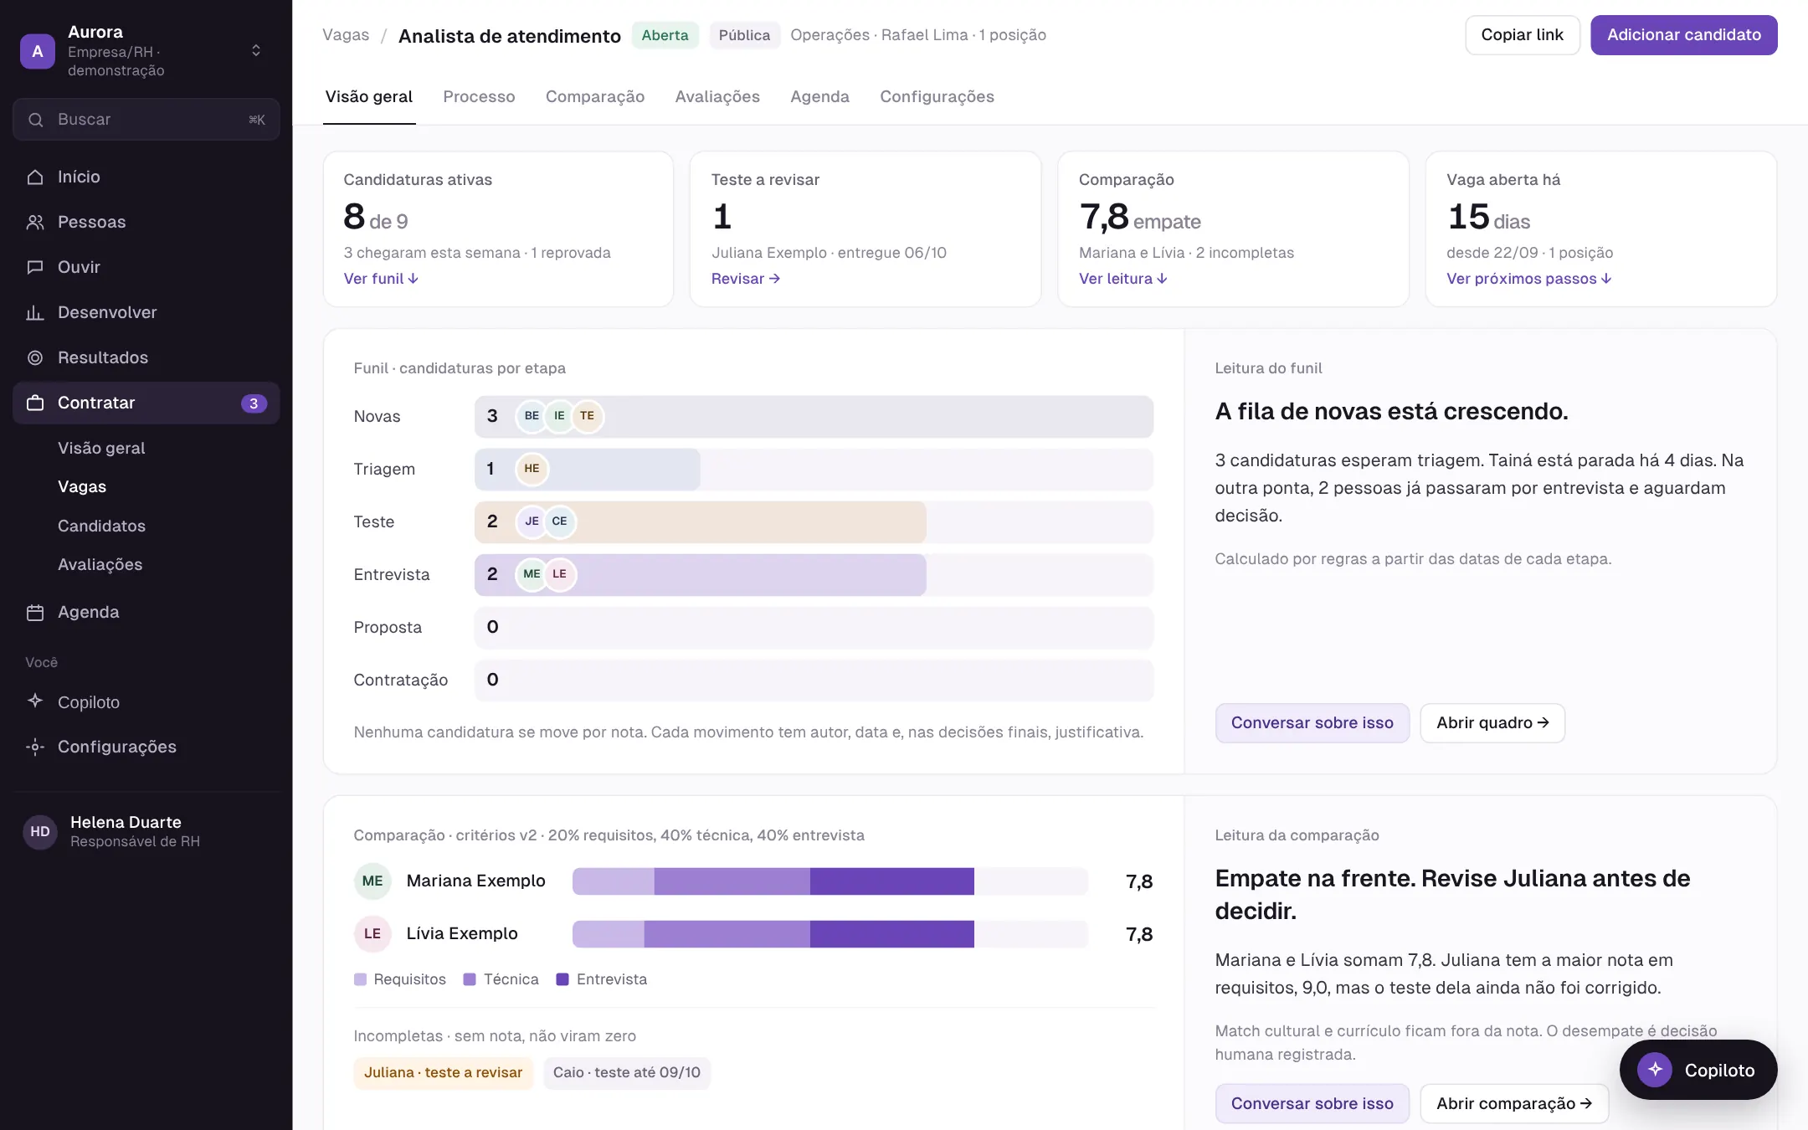The image size is (1808, 1130).
Task: Click Mariana Exemplo's score bar
Action: pos(830,881)
